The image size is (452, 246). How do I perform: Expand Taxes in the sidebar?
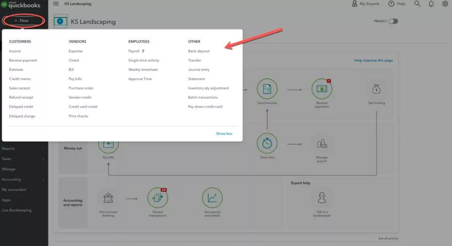coord(23,159)
